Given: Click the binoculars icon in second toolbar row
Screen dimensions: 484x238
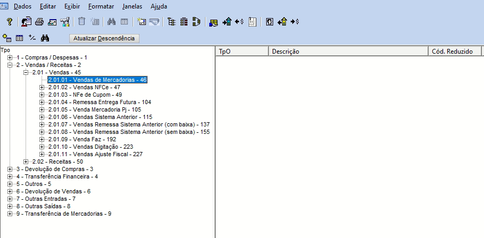Looking at the screenshot, I should click(x=45, y=38).
